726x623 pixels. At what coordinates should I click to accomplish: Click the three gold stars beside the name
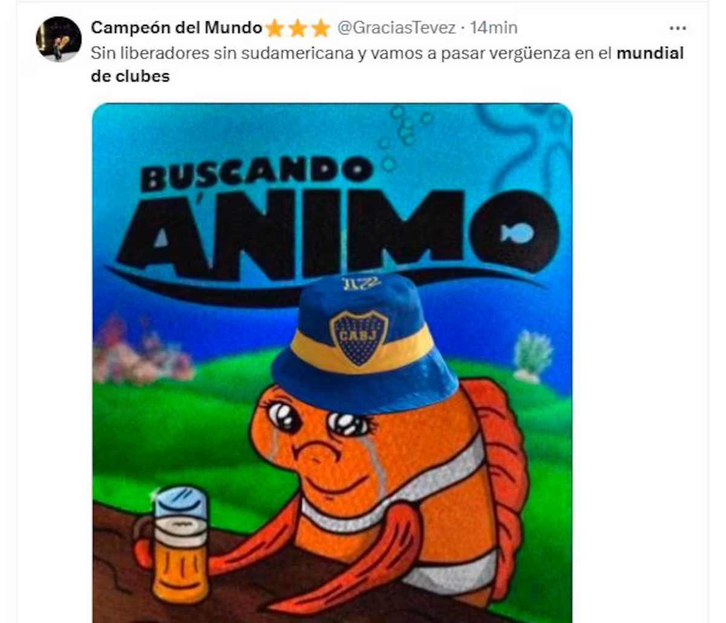coord(298,28)
